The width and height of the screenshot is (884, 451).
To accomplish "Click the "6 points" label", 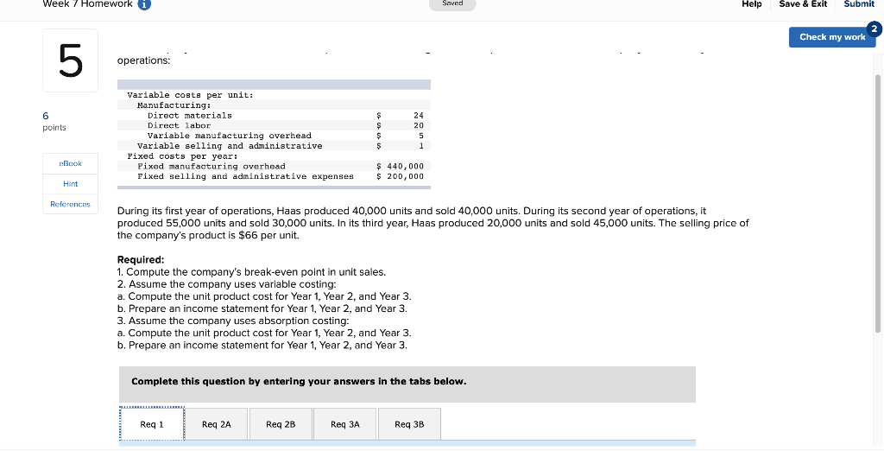I will (x=54, y=121).
